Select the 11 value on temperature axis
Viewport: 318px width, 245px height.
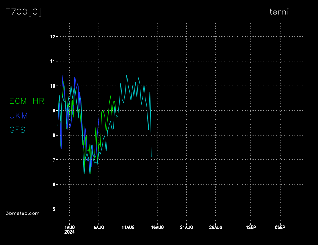click(52, 61)
